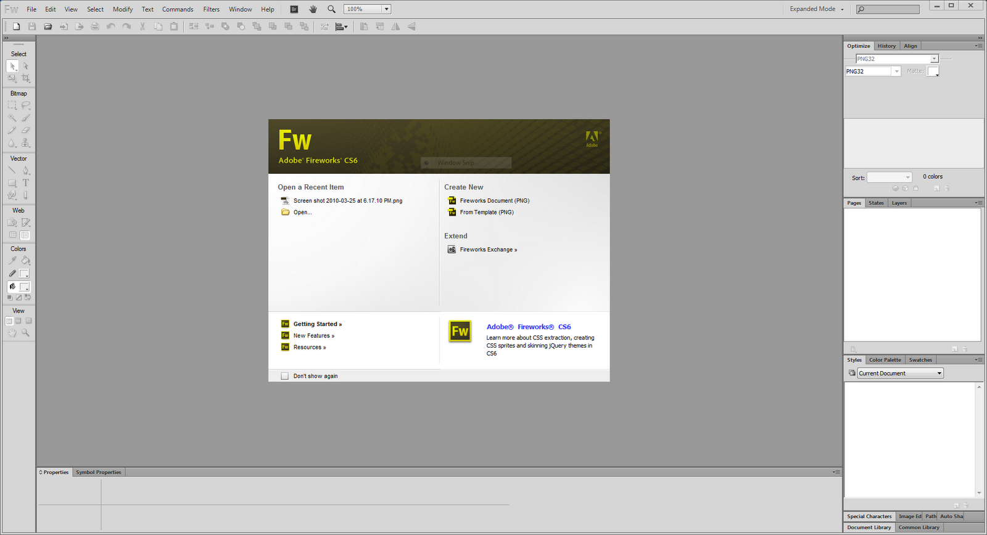This screenshot has width=987, height=535.
Task: Open the Fill color swatch
Action: [25, 287]
